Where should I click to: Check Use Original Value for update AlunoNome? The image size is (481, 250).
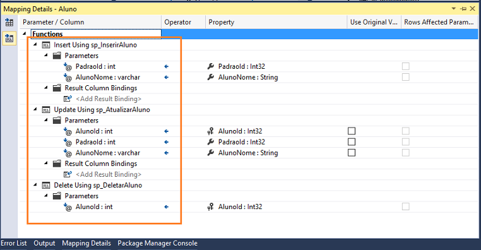pos(352,153)
